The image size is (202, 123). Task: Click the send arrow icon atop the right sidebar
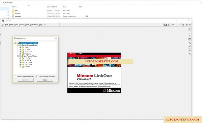tap(190, 29)
